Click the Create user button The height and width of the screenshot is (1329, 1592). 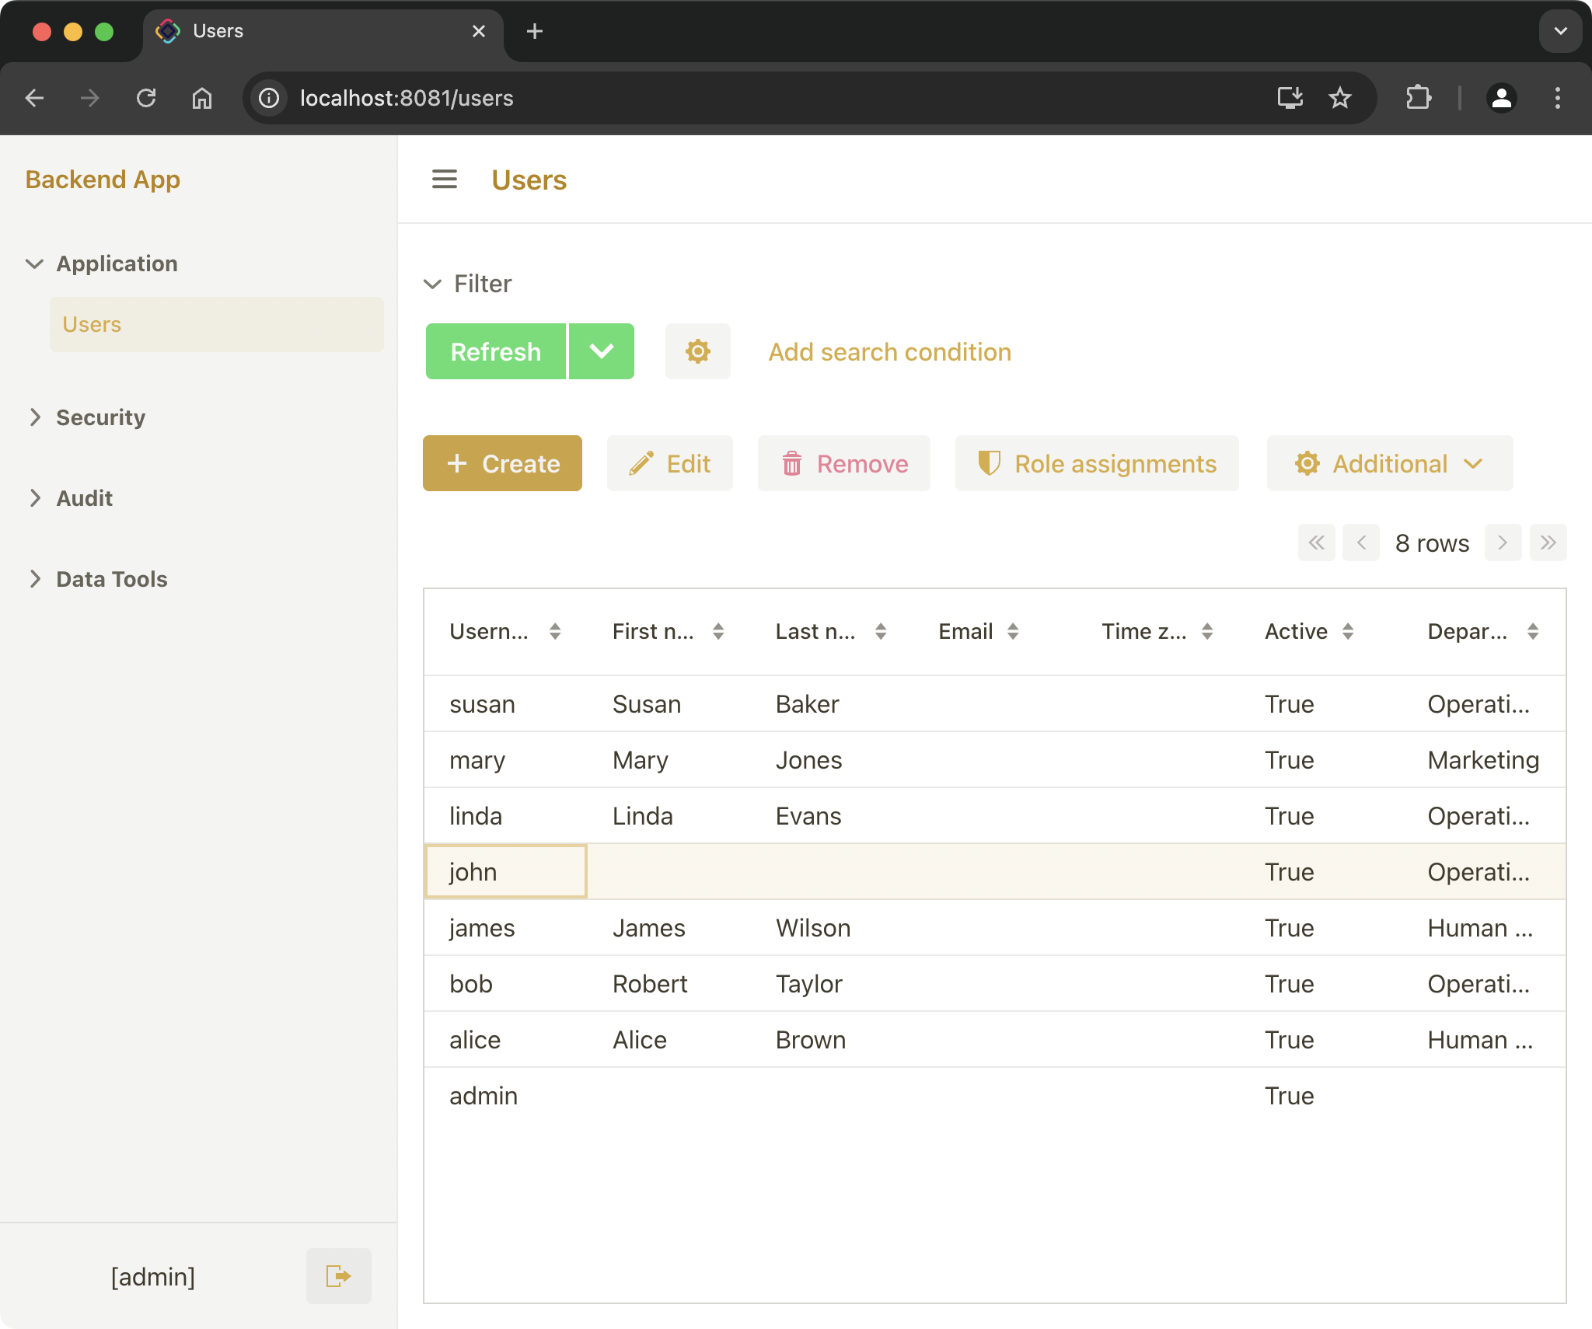(x=502, y=463)
